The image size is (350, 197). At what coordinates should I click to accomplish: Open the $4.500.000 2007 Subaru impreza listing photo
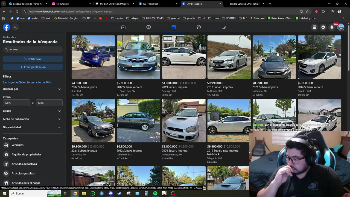pyautogui.click(x=93, y=57)
